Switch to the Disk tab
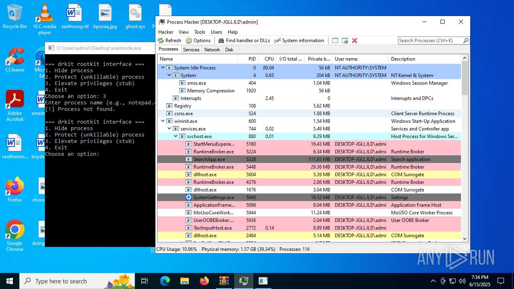Image resolution: width=514 pixels, height=289 pixels. pos(229,50)
